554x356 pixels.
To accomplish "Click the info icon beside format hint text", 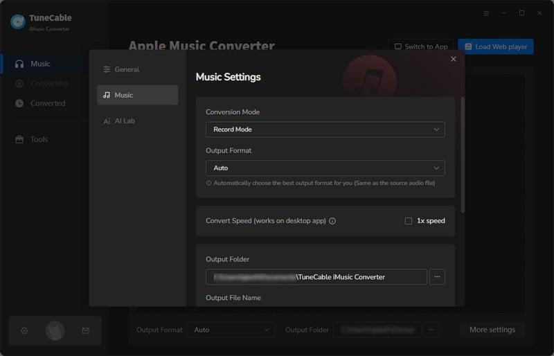I will pos(209,183).
